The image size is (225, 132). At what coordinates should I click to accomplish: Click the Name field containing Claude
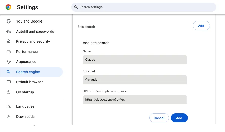tap(135, 60)
